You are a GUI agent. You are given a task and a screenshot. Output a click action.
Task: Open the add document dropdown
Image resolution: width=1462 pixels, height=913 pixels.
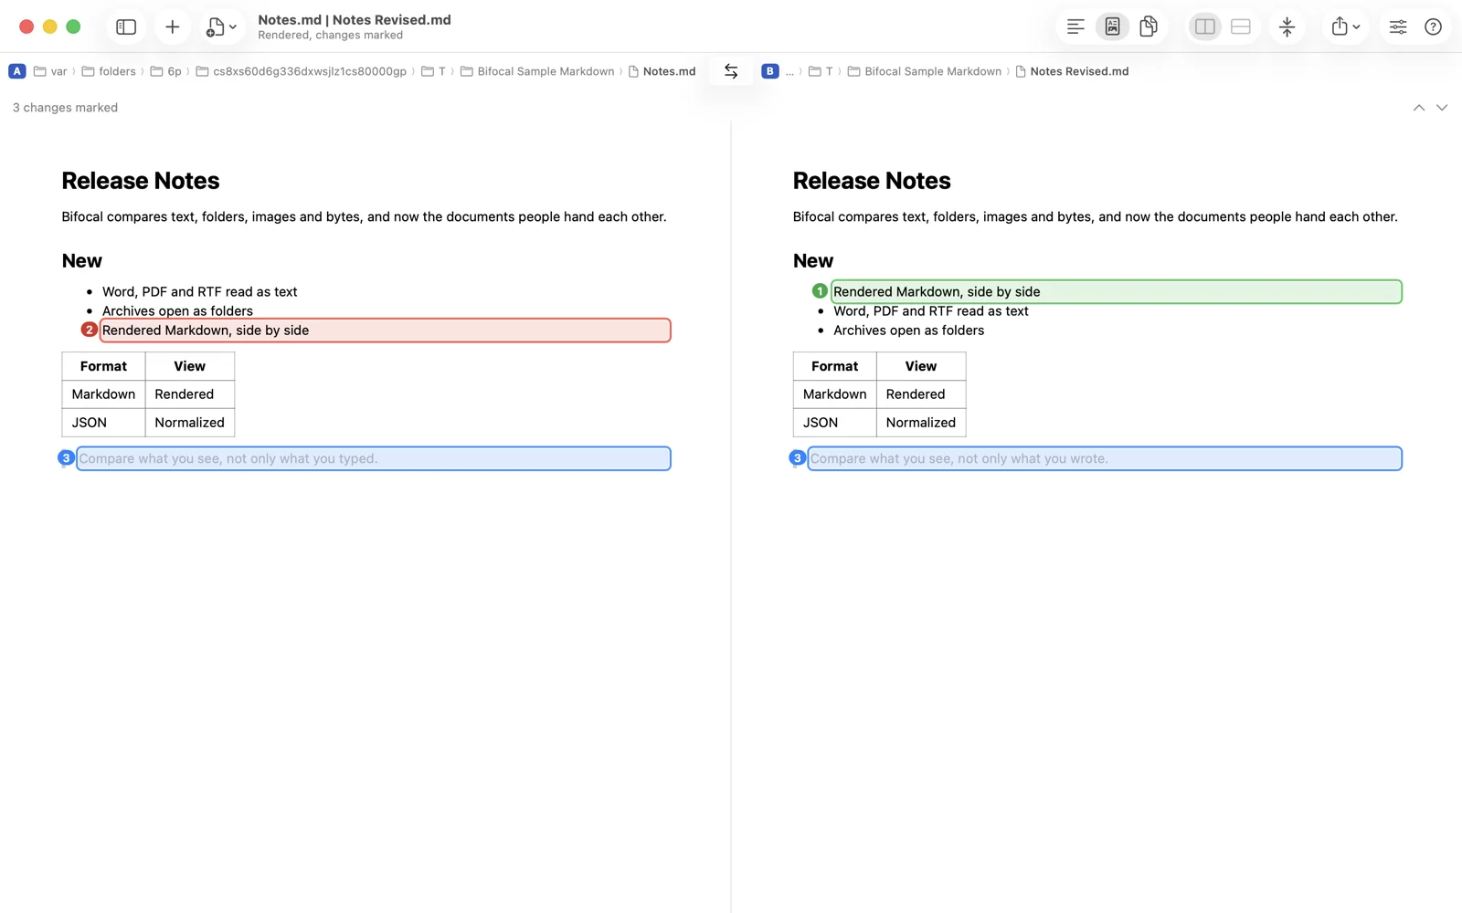pyautogui.click(x=222, y=26)
